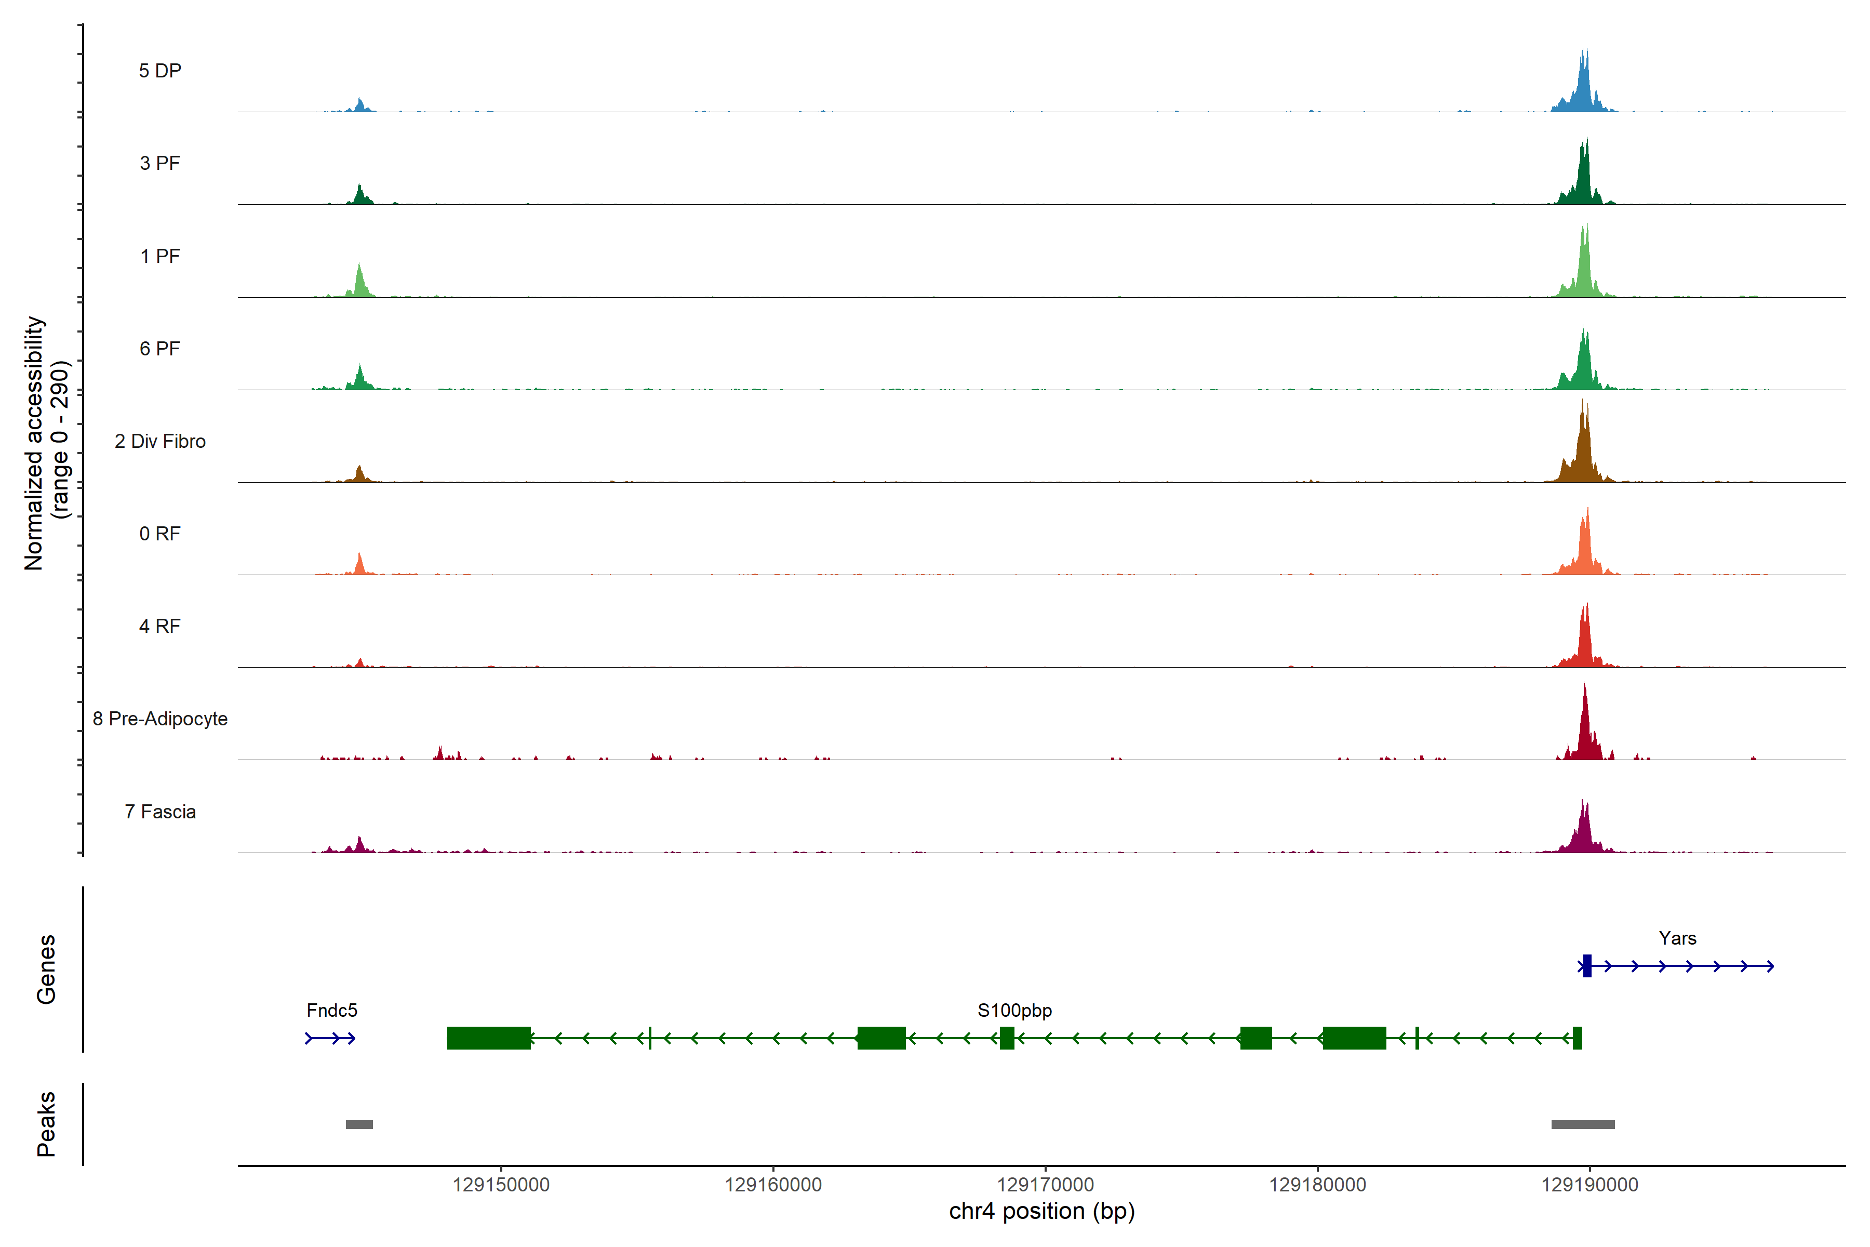Click the 0 RF track label

[160, 534]
